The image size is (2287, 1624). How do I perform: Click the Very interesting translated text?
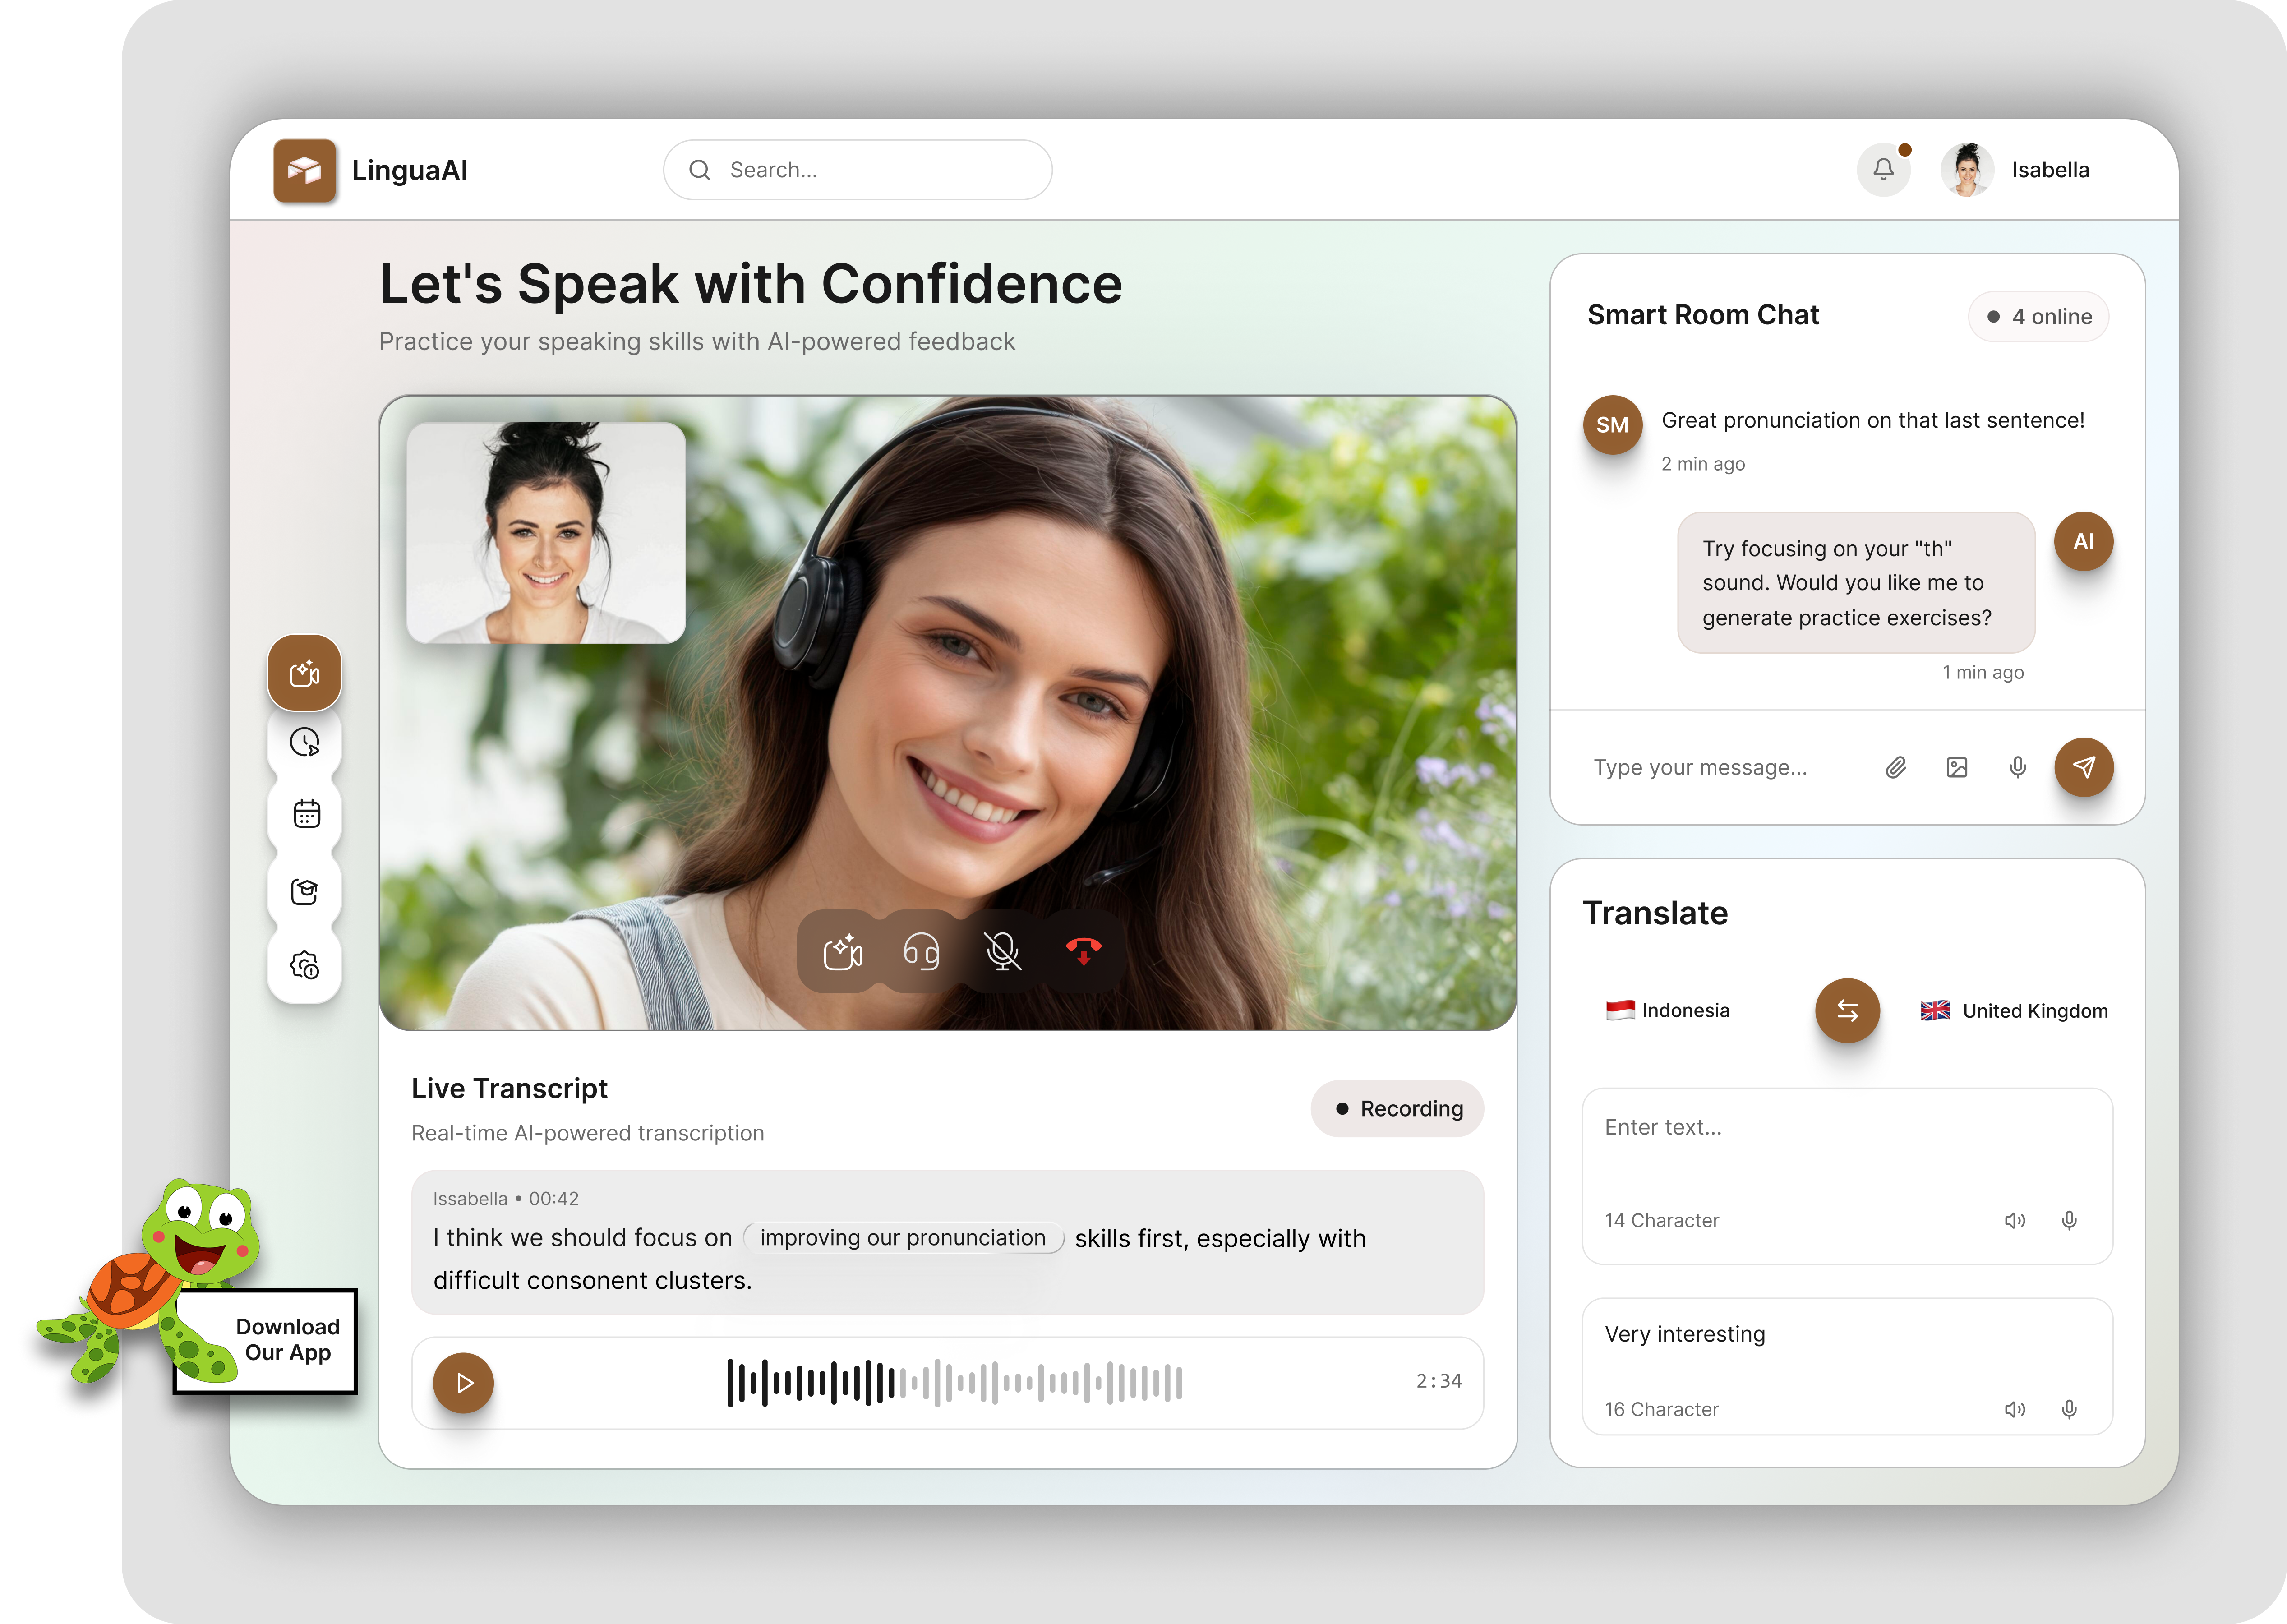1685,1334
